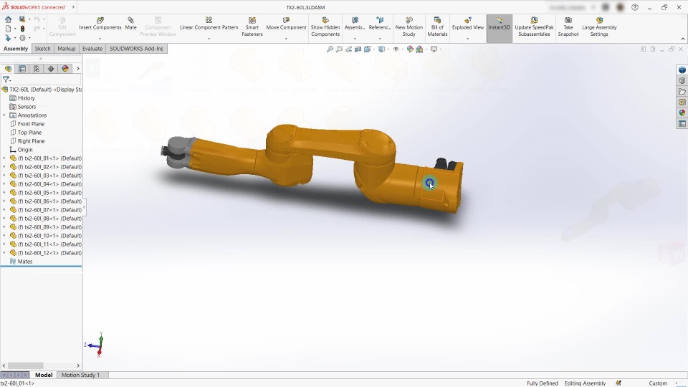The height and width of the screenshot is (387, 688).
Task: Open the Help question mark icon
Action: click(x=635, y=7)
